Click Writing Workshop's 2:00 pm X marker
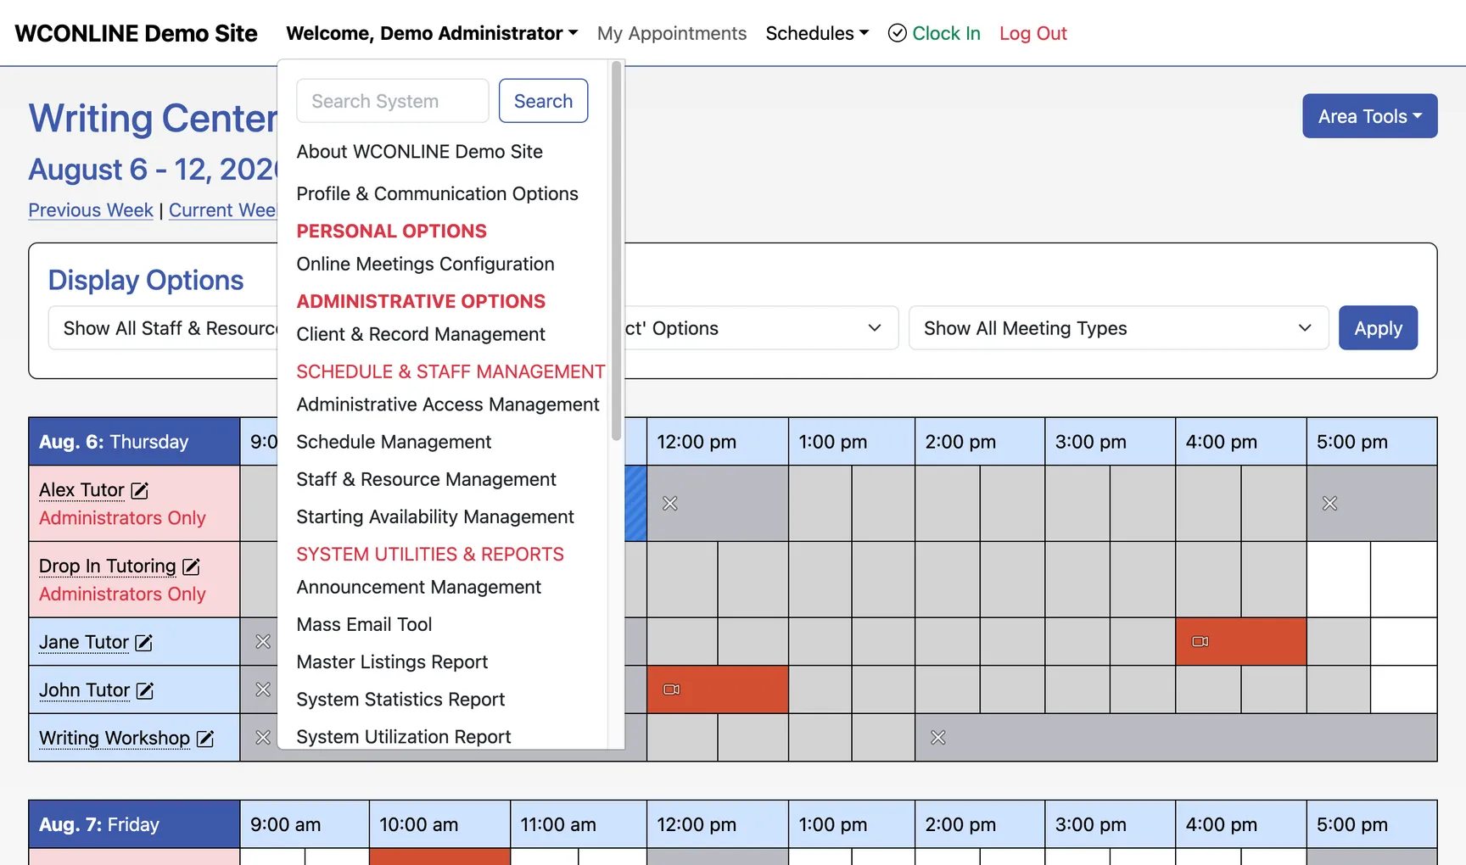The width and height of the screenshot is (1466, 865). coord(938,738)
